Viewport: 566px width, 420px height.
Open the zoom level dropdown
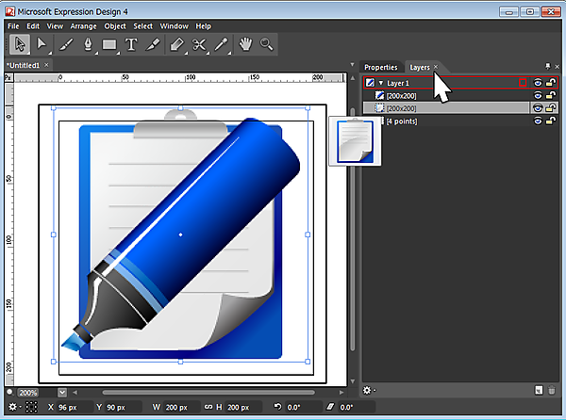tap(62, 392)
